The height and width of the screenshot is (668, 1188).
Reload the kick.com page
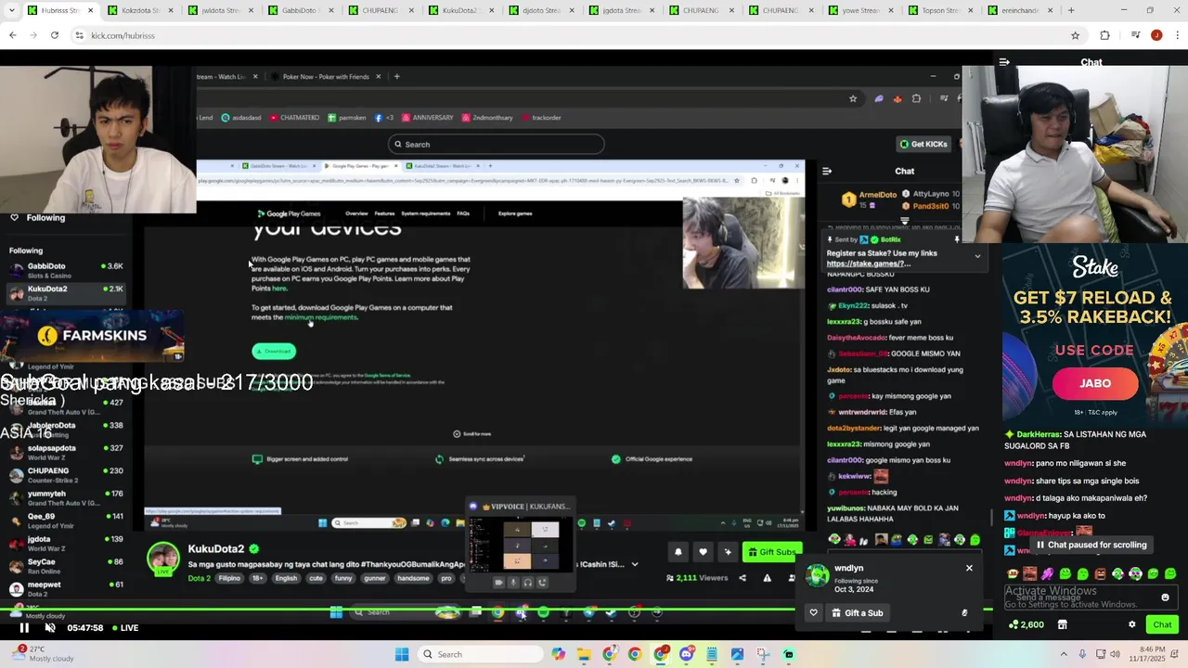55,35
